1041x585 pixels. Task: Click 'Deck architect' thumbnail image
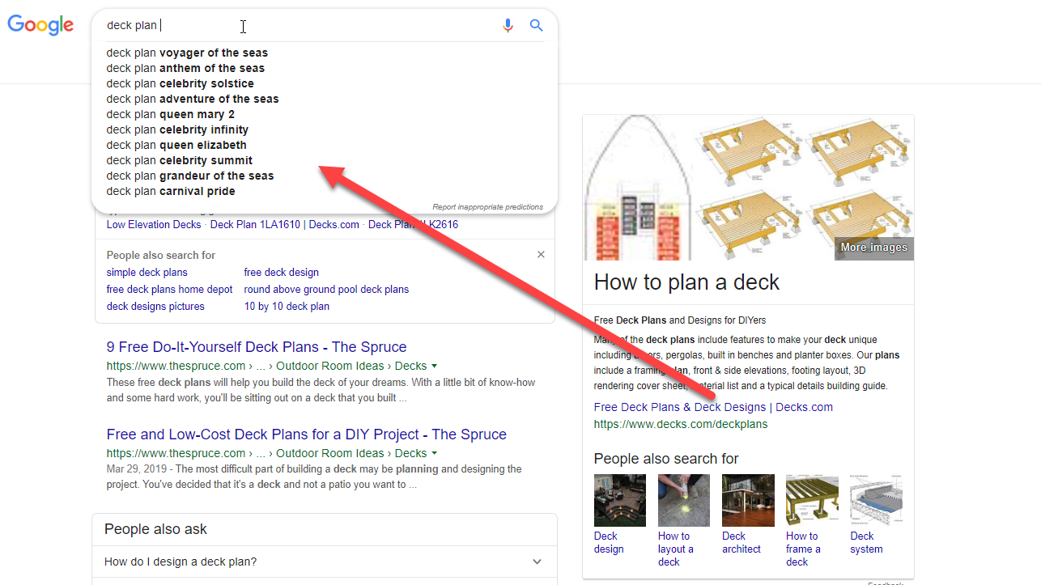click(748, 501)
